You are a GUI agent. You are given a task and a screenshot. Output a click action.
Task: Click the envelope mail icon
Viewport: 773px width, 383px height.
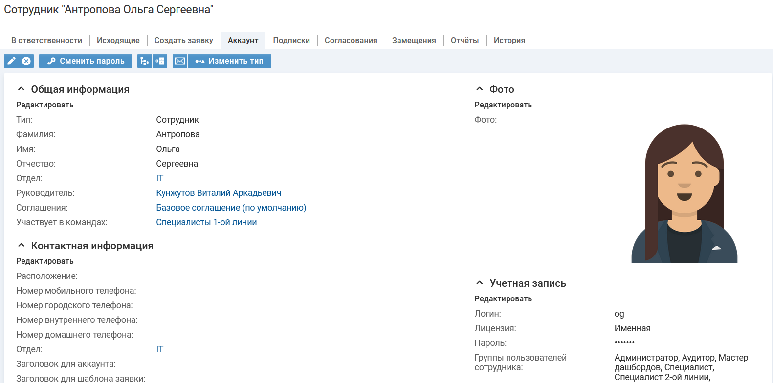pos(180,61)
